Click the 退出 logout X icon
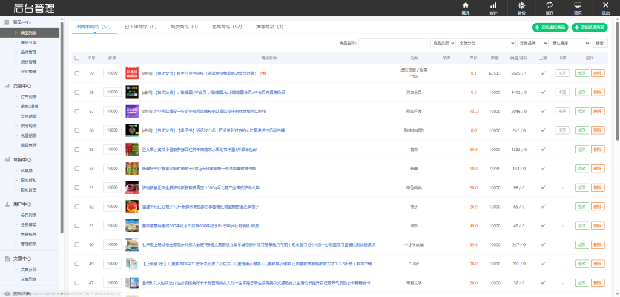Viewport: 620px width, 297px height. click(605, 5)
